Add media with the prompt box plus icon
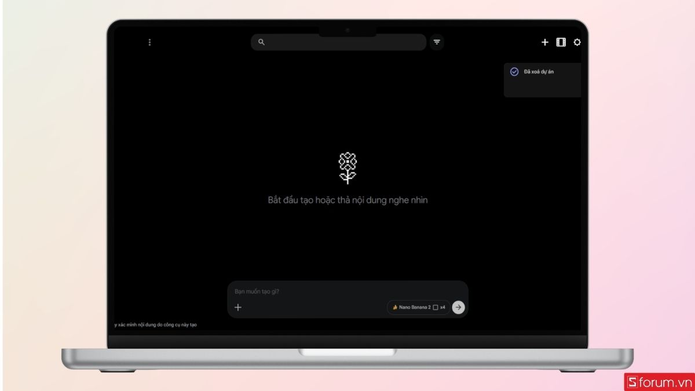 (238, 307)
